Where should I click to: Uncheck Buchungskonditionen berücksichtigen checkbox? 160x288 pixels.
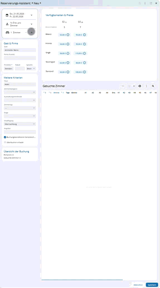click(5, 137)
